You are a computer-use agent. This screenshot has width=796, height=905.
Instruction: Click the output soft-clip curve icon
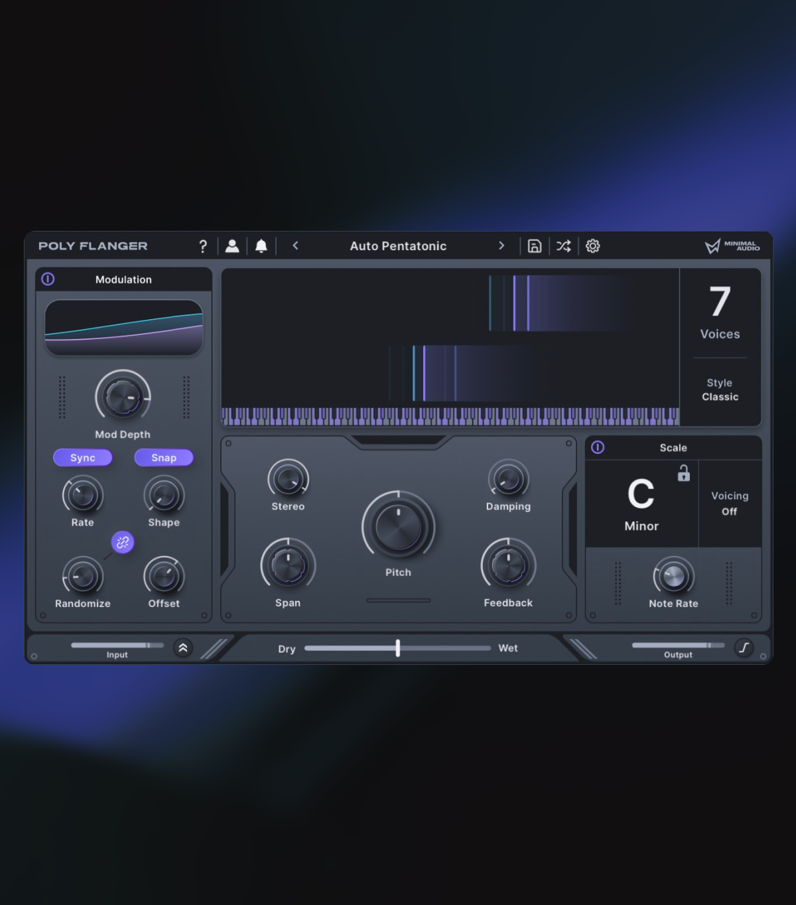pos(744,648)
